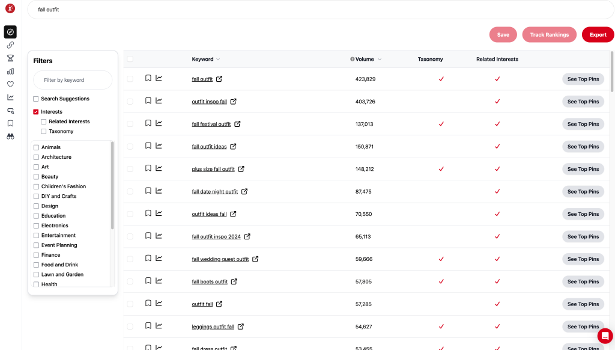See Top Pins for 'plus size fall outfit'
Viewport: 615px width, 350px height.
[x=583, y=169]
